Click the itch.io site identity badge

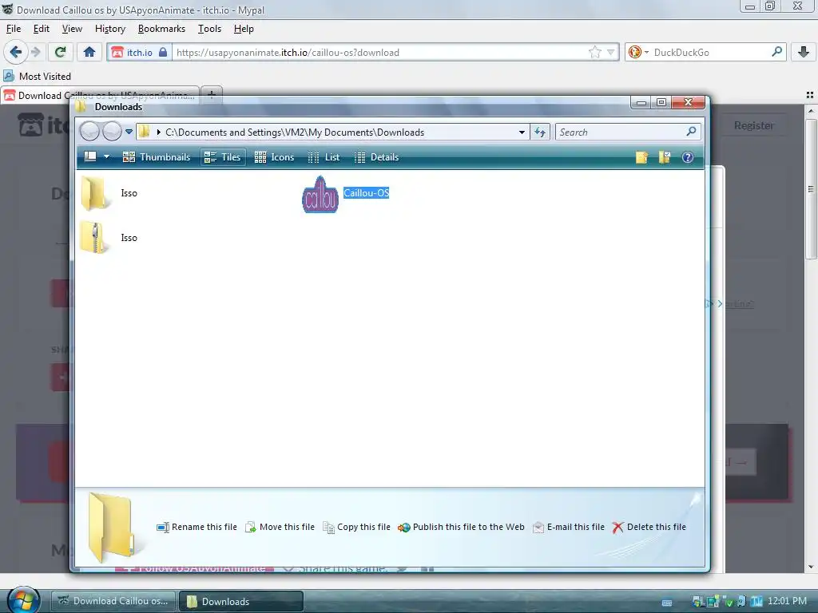(x=139, y=52)
